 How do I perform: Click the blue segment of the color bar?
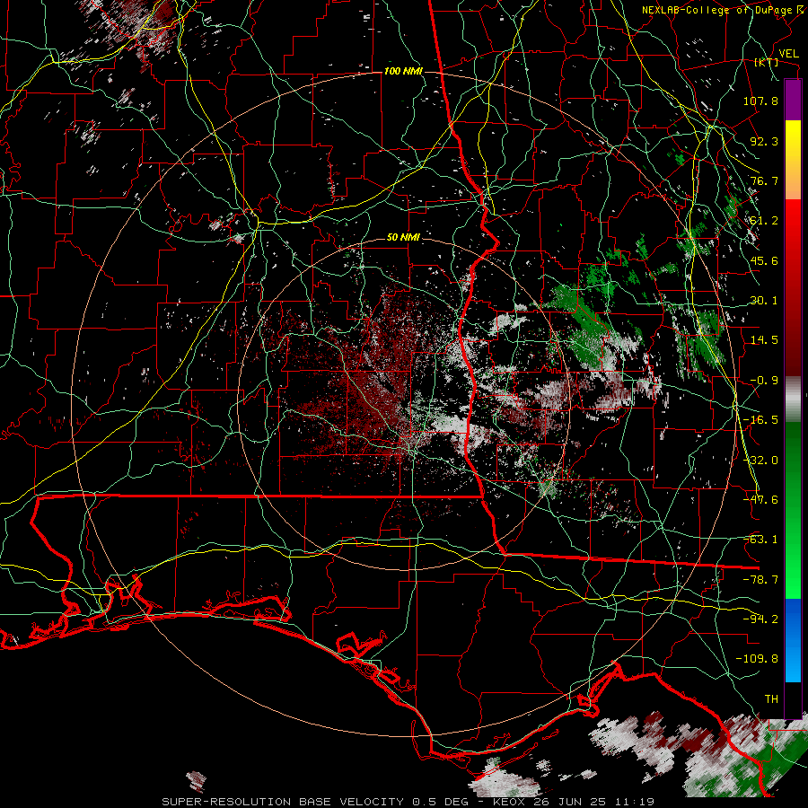pyautogui.click(x=793, y=640)
